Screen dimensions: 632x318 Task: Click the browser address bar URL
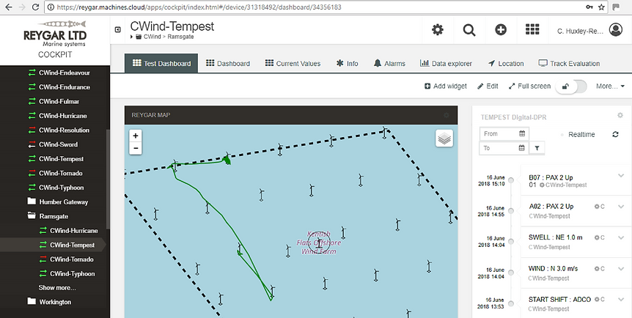click(199, 7)
